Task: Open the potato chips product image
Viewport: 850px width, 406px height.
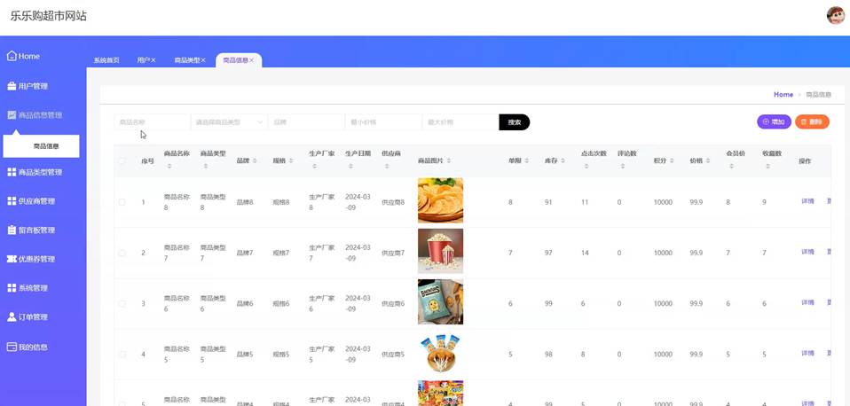Action: point(440,201)
